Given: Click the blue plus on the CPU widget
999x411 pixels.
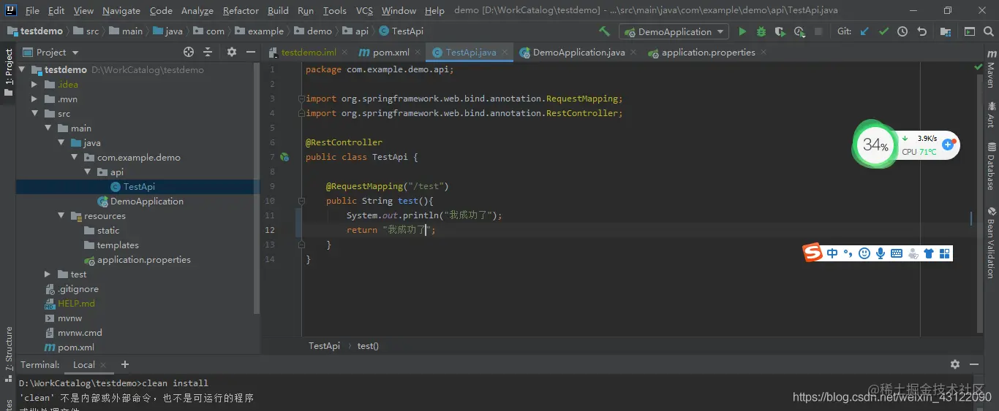Looking at the screenshot, I should [948, 145].
